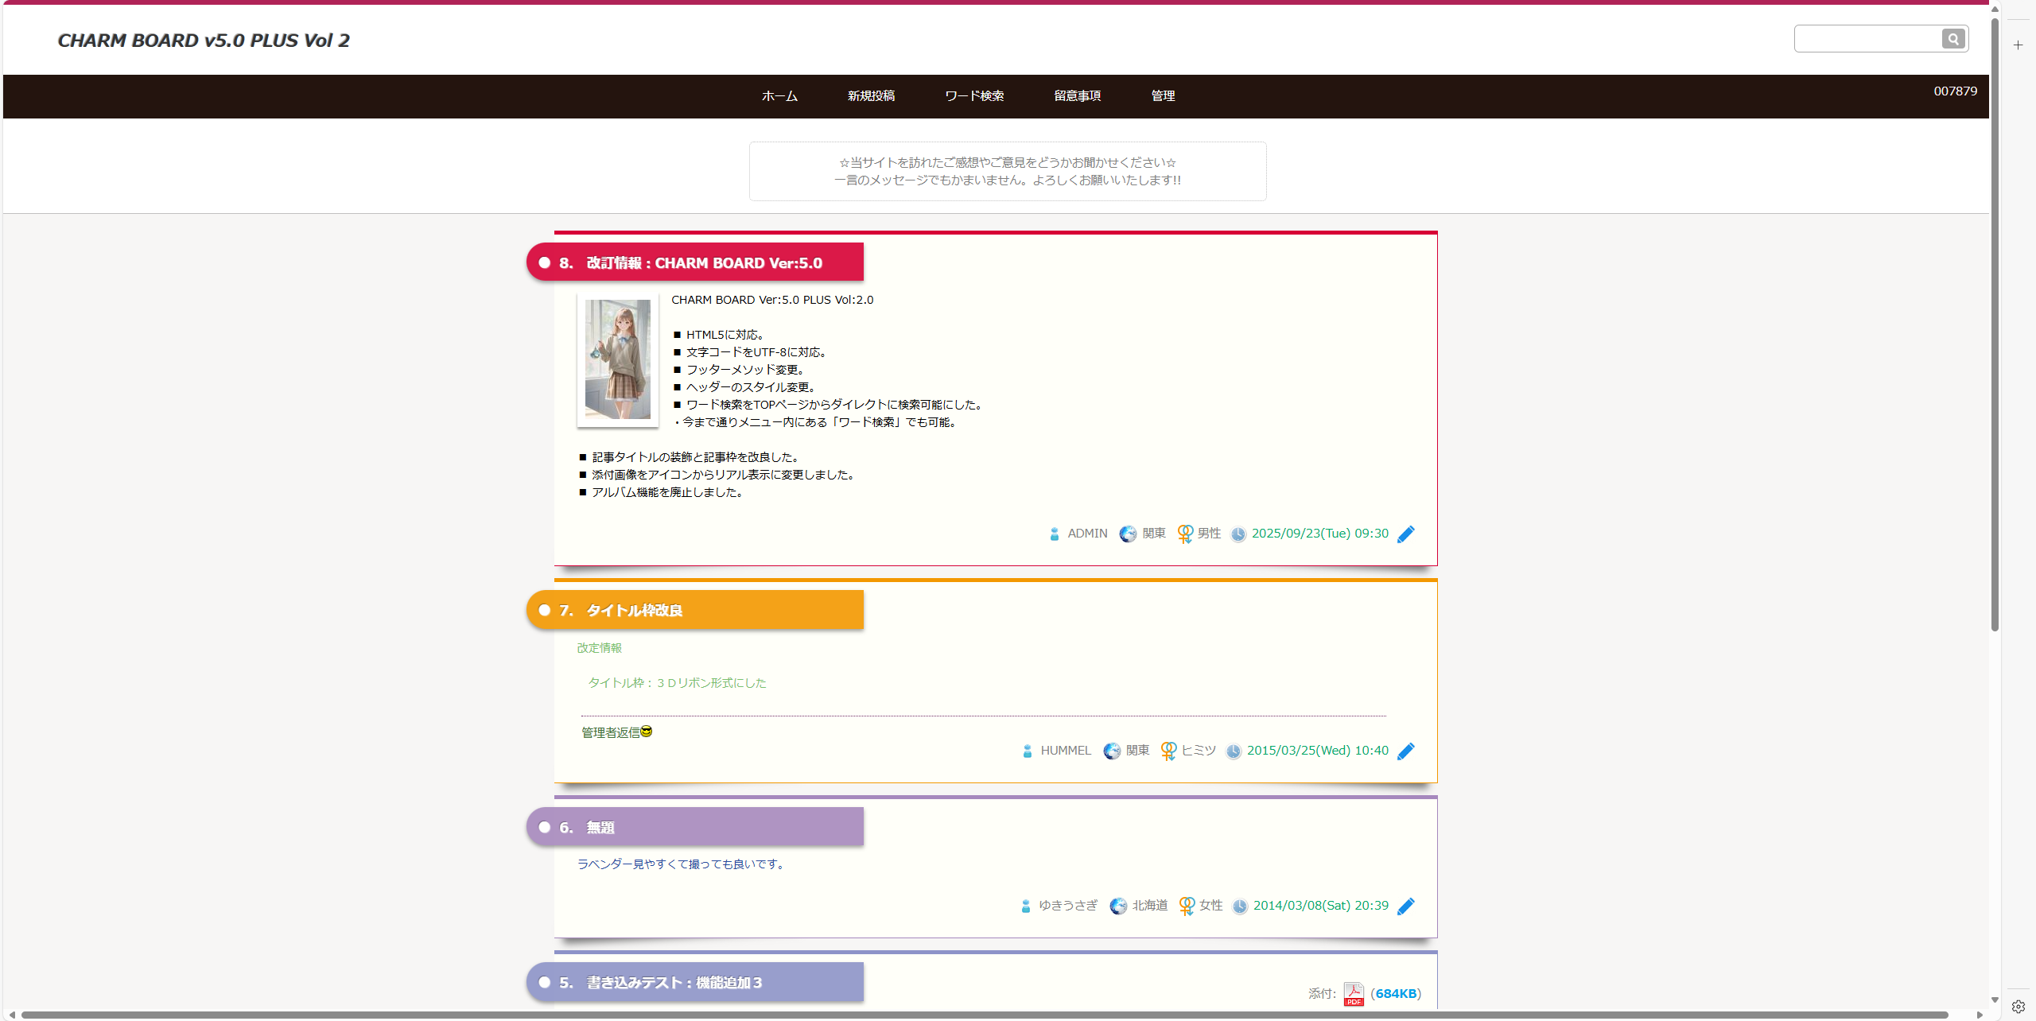Click the browser sidebar plus icon
The image size is (2036, 1021).
pos(2018,45)
